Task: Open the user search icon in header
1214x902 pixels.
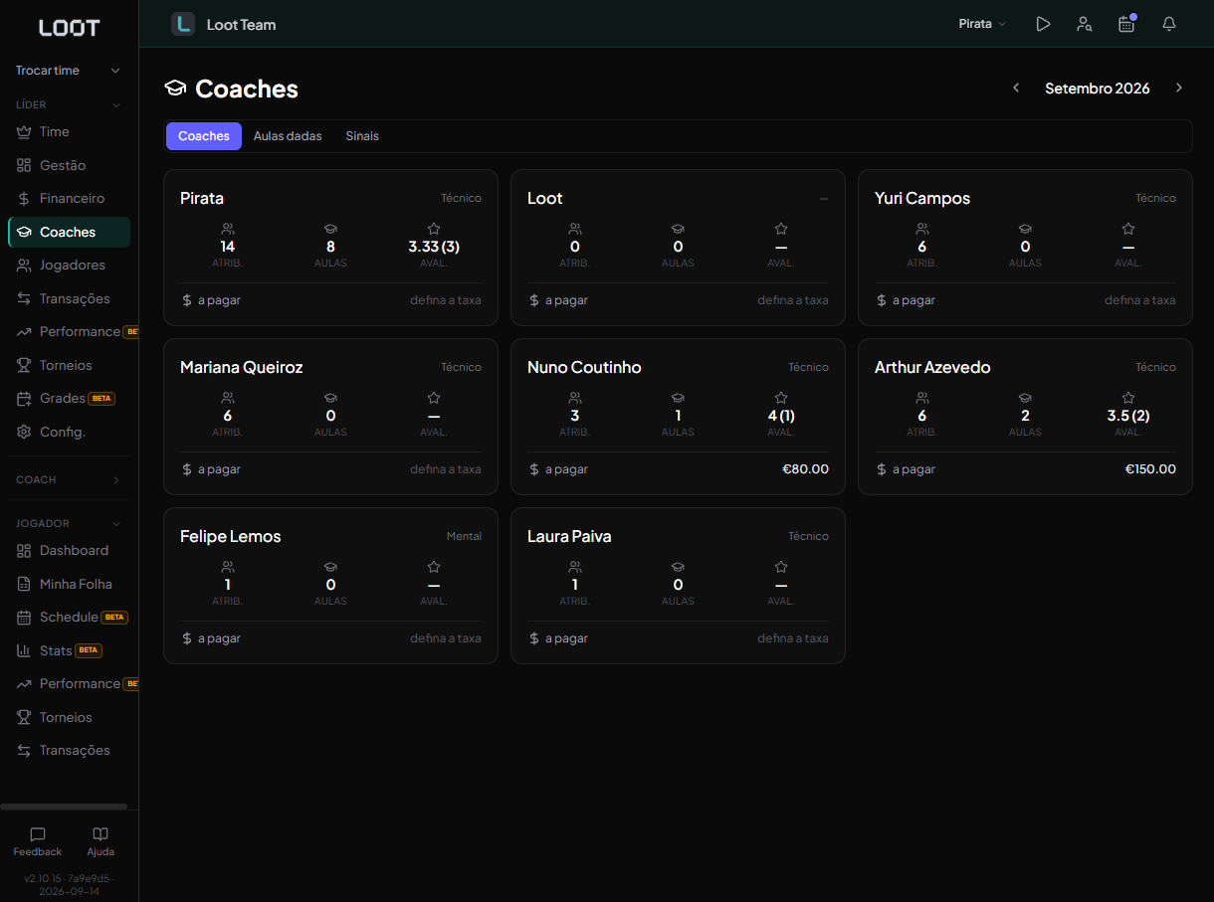Action: 1085,24
